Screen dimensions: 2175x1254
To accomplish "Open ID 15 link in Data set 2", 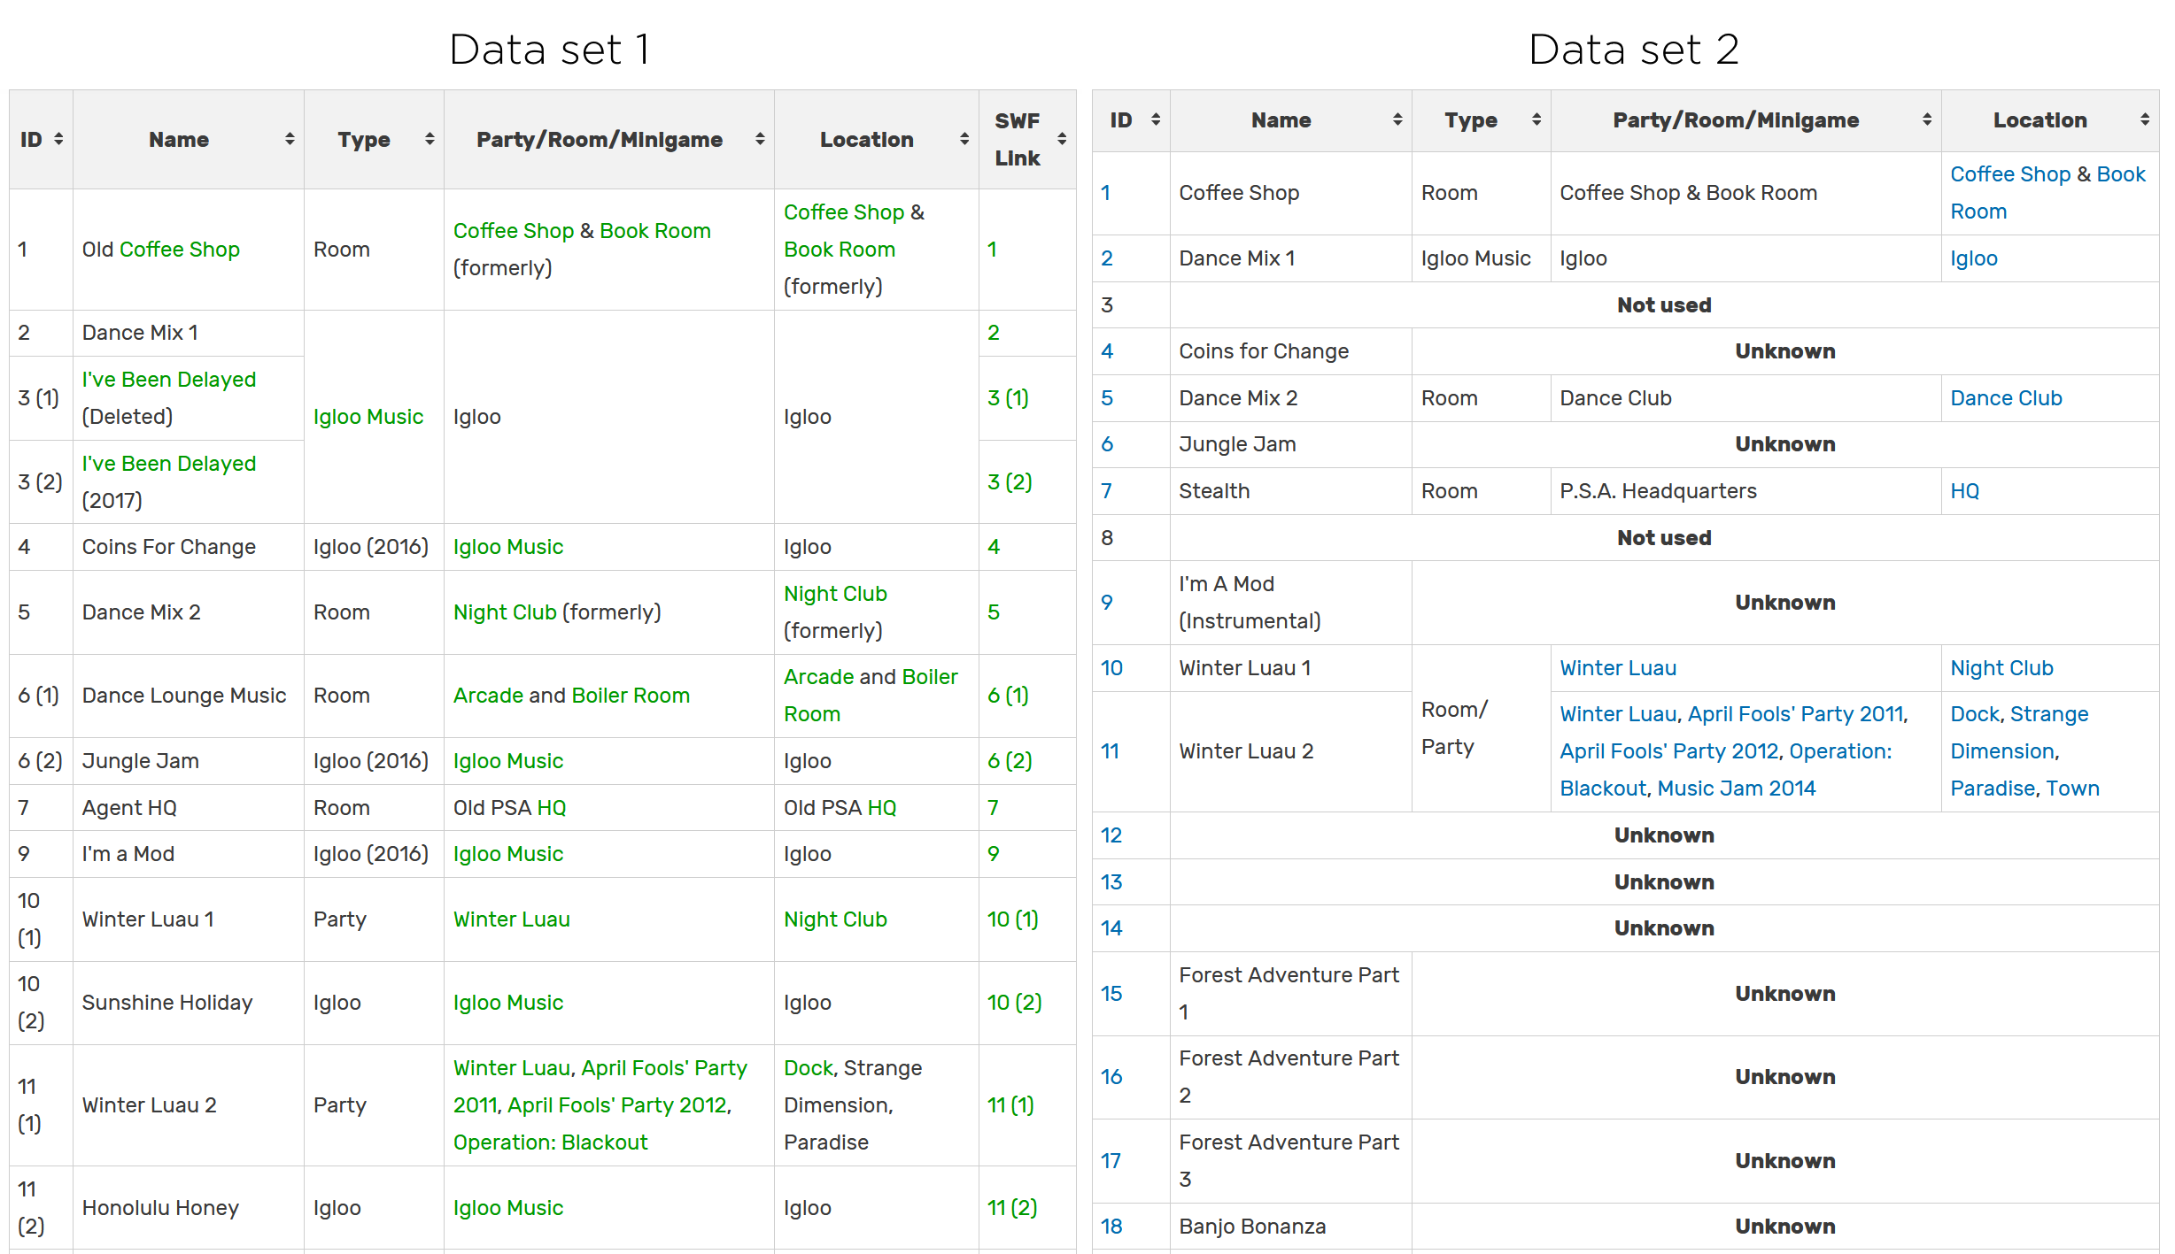I will 1111,994.
